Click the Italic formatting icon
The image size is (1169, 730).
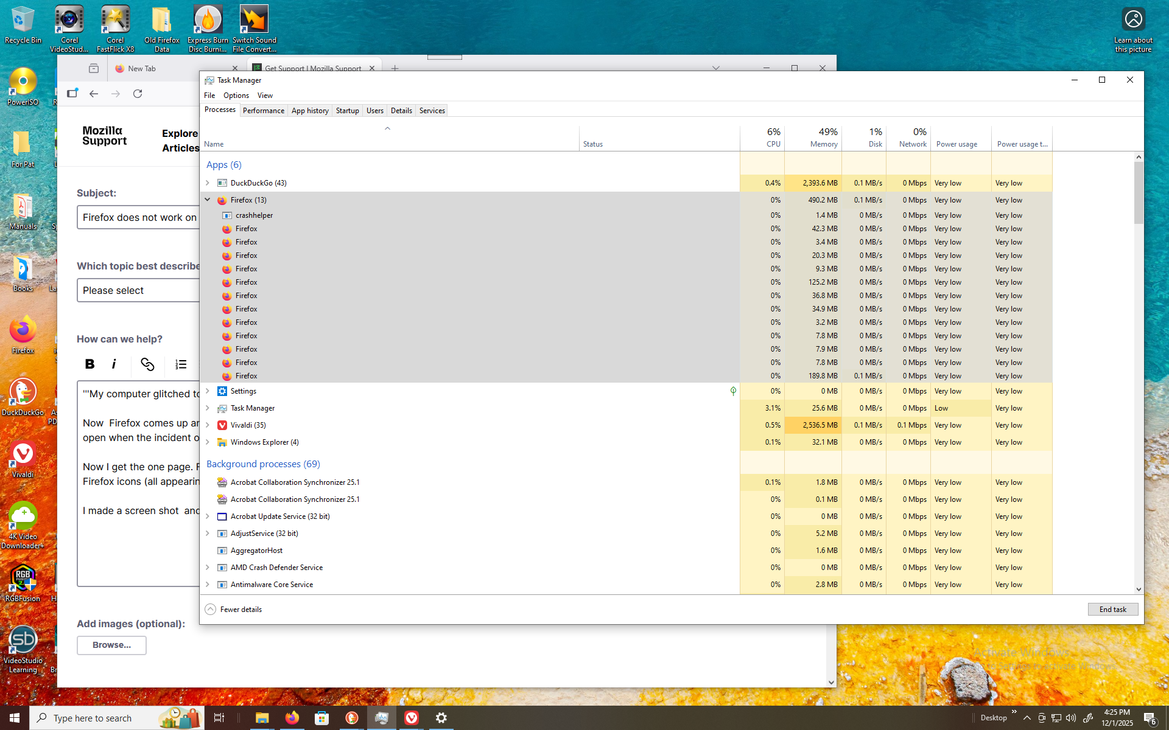point(114,364)
